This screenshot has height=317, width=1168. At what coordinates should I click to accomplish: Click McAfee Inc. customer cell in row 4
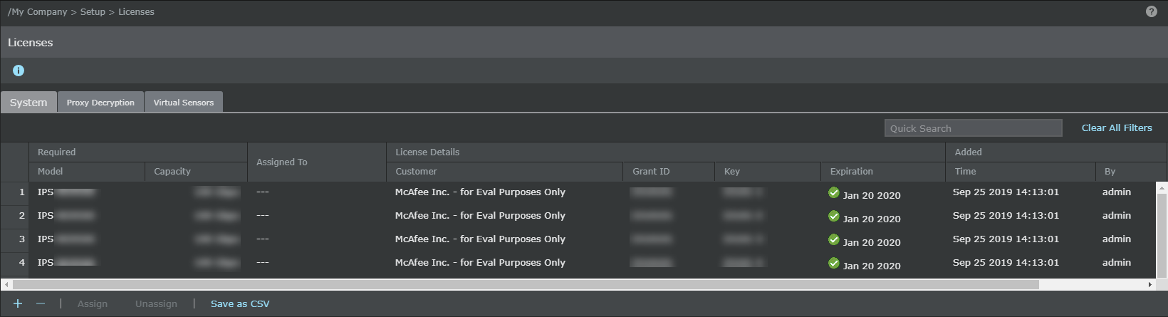coord(480,263)
